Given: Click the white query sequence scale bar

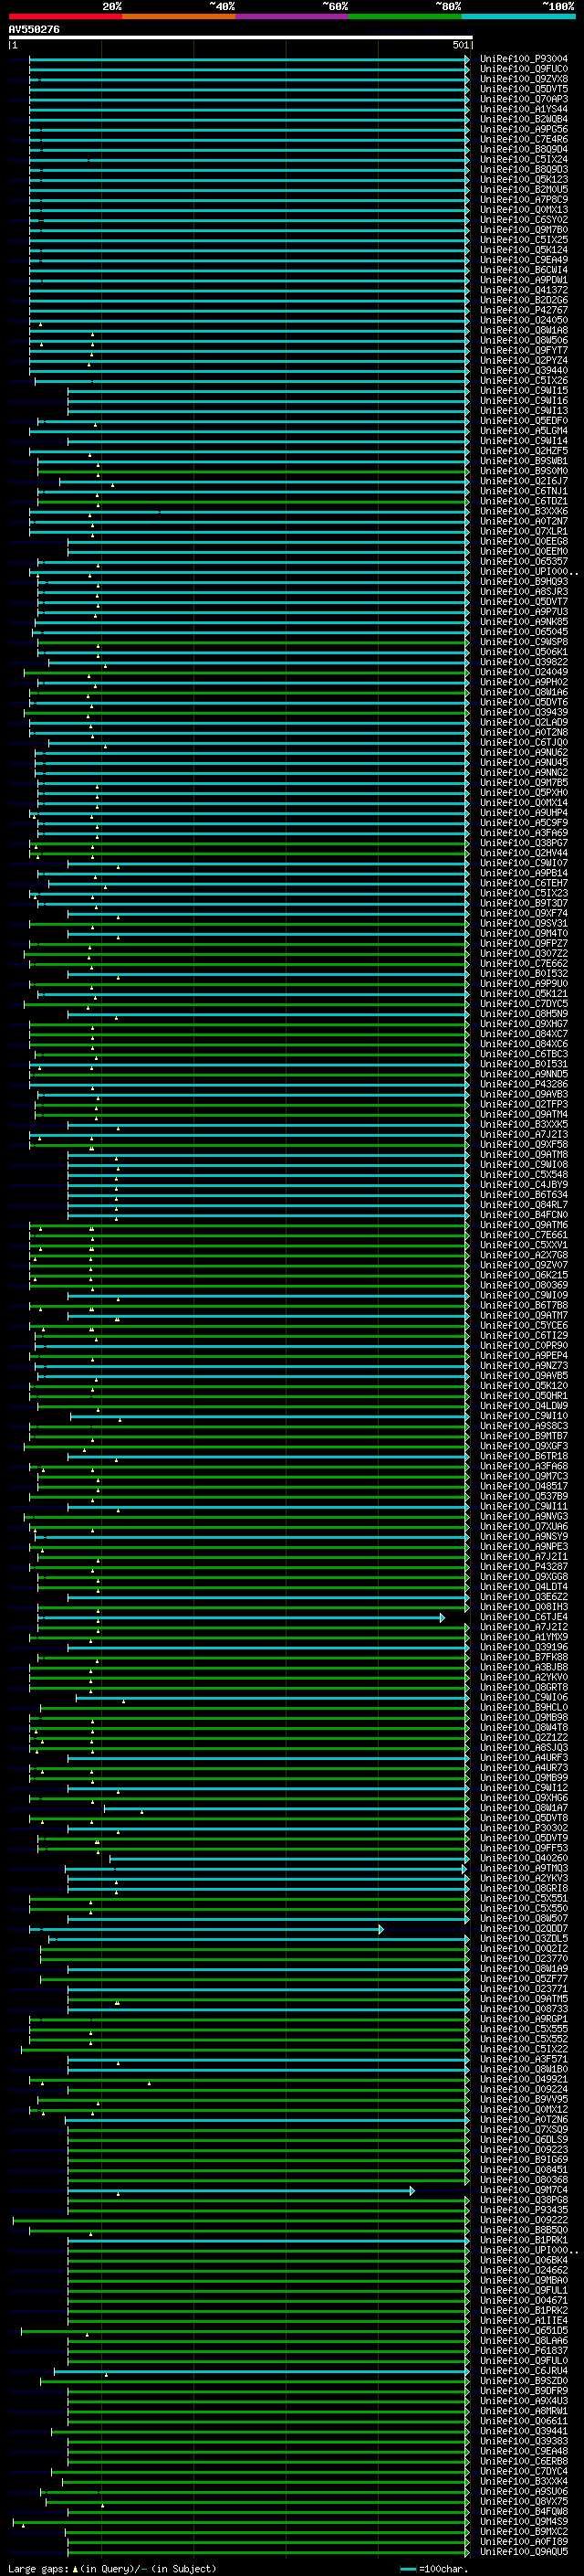Looking at the screenshot, I should tap(241, 38).
